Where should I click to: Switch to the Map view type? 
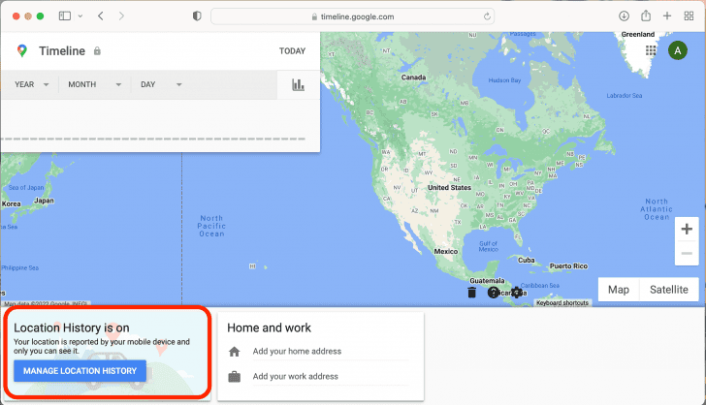point(619,289)
